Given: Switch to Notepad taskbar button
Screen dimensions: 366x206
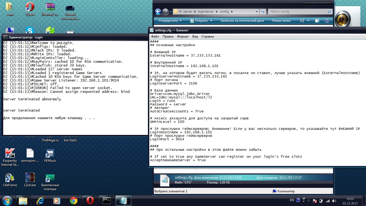Looking at the screenshot, I should point(124,201).
